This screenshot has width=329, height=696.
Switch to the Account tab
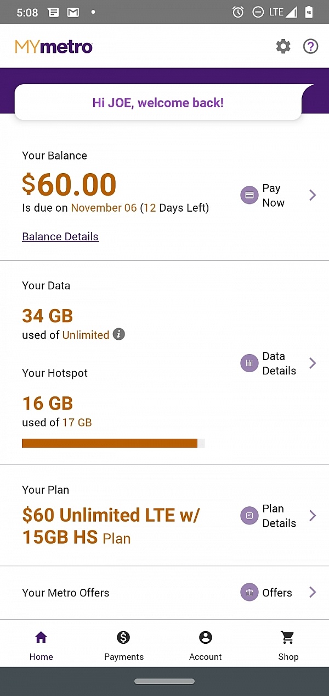[205, 645]
